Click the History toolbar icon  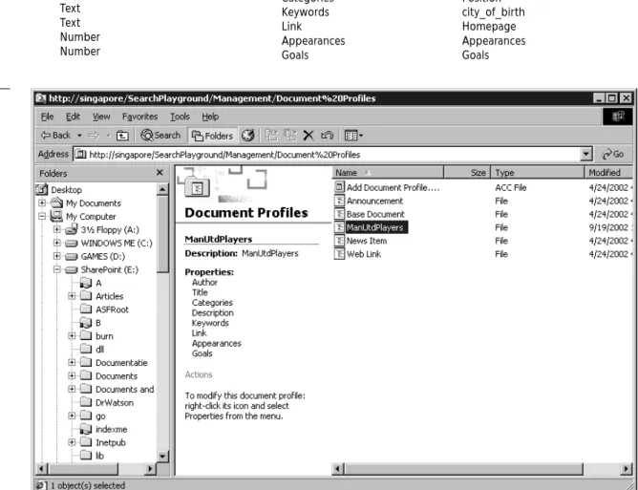click(x=247, y=136)
